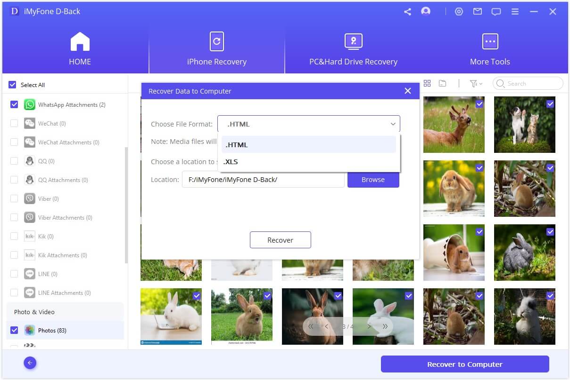This screenshot has width=570, height=380.
Task: Click Recover to Computer button
Action: pyautogui.click(x=465, y=364)
